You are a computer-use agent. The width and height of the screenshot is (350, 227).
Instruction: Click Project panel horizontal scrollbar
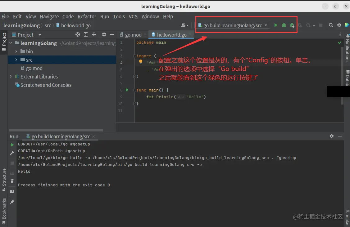click(x=56, y=130)
